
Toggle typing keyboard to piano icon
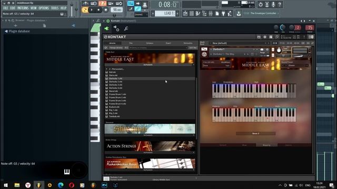tap(131, 4)
